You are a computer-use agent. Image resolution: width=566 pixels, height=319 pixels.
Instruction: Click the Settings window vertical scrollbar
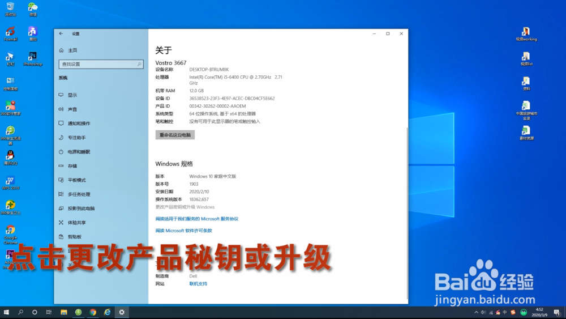tap(407, 213)
